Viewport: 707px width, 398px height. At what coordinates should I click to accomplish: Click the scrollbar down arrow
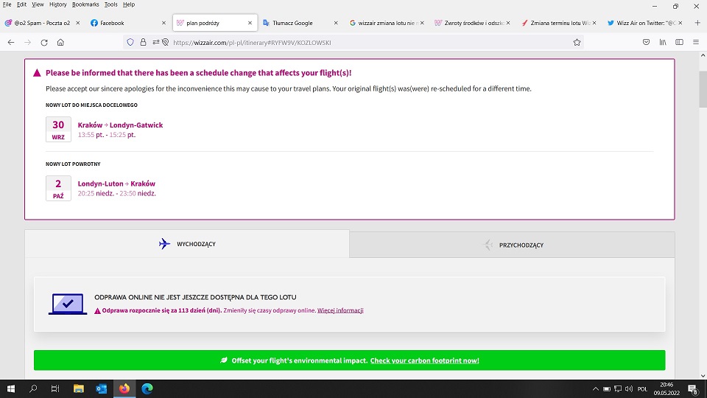point(703,375)
